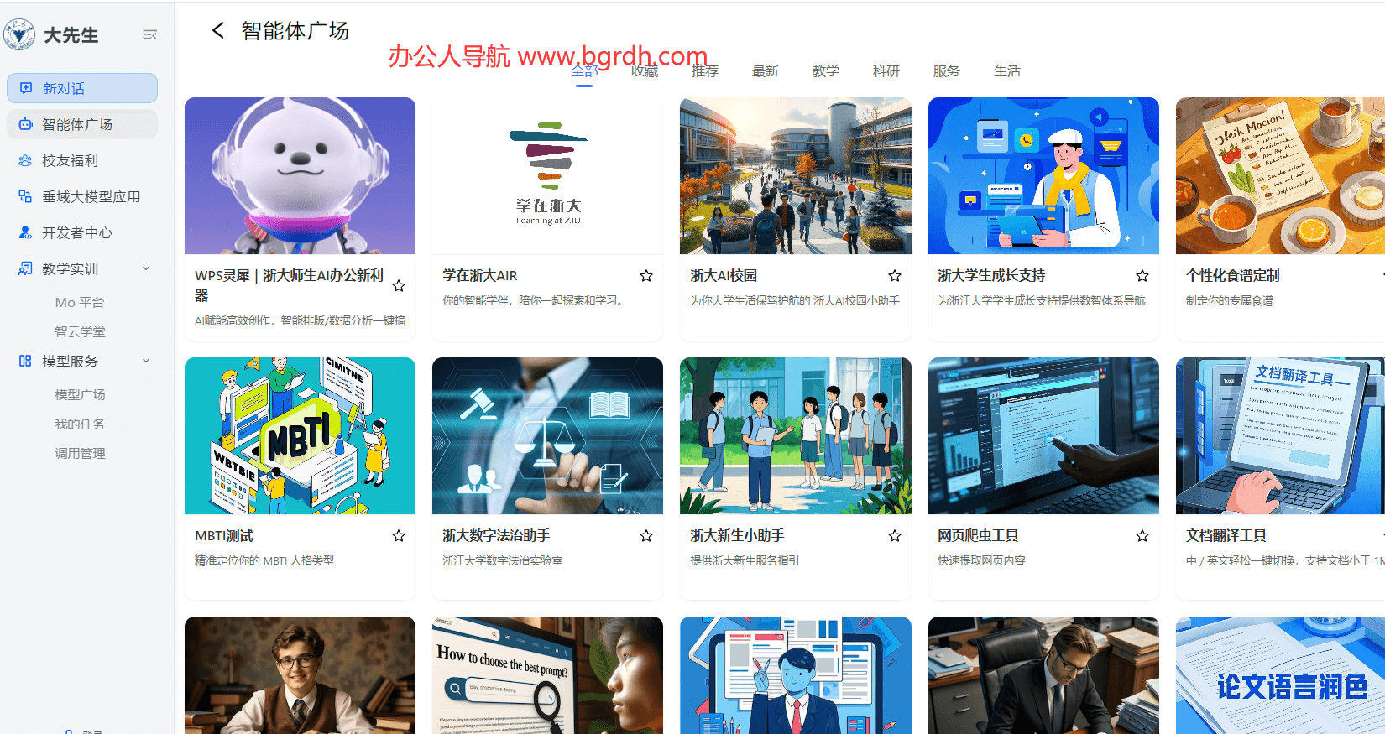
Task: Open the 浙大学生成长支持 illustration thumbnail
Action: click(1043, 175)
